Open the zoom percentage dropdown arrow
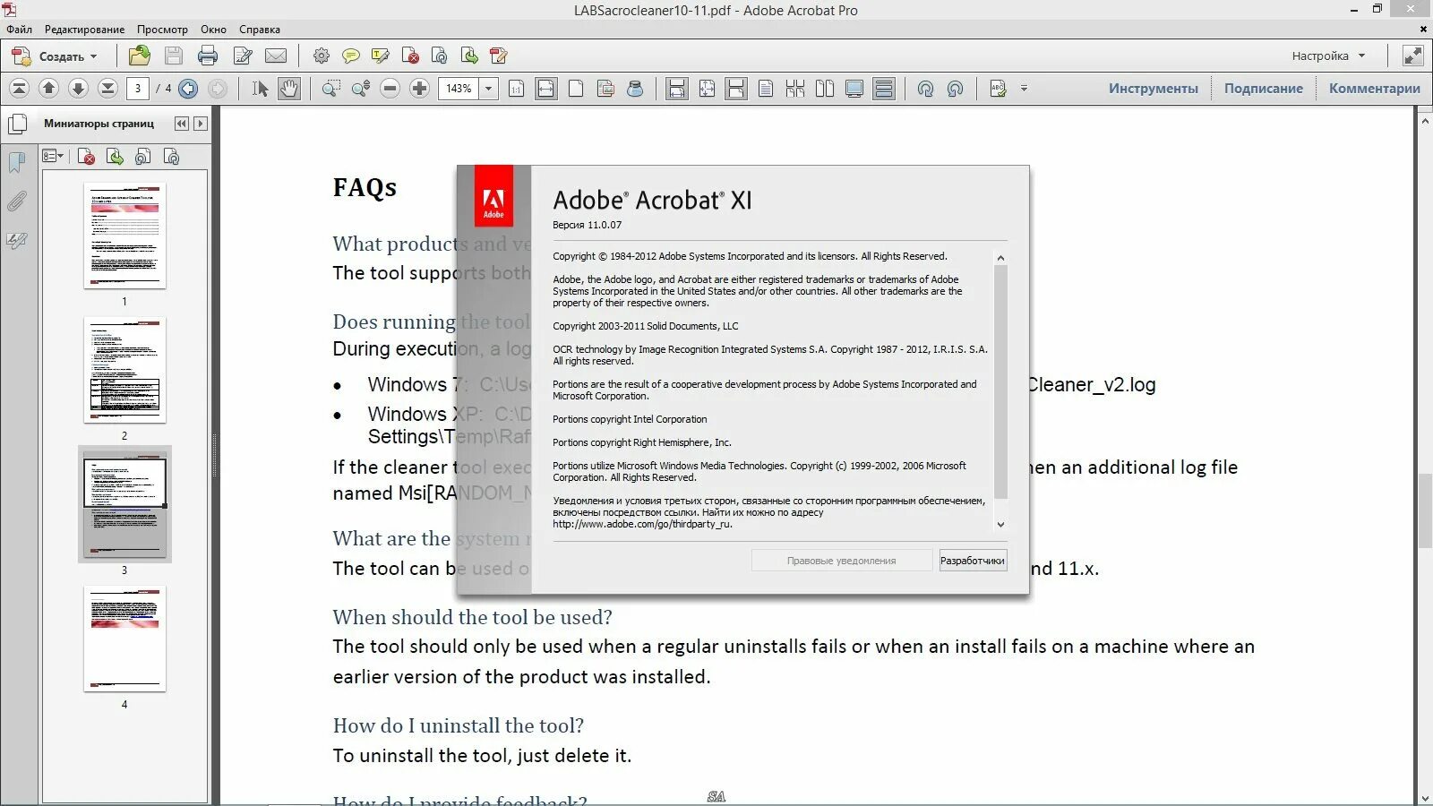The height and width of the screenshot is (806, 1433). 488,88
